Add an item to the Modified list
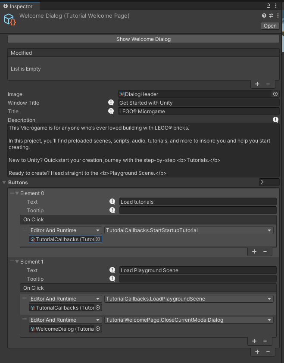Image resolution: width=284 pixels, height=363 pixels. pyautogui.click(x=257, y=84)
